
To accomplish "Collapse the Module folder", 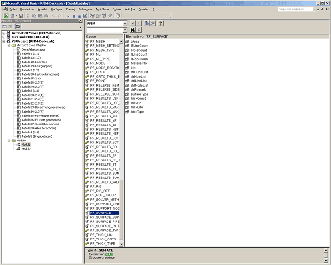I will (x=9, y=141).
